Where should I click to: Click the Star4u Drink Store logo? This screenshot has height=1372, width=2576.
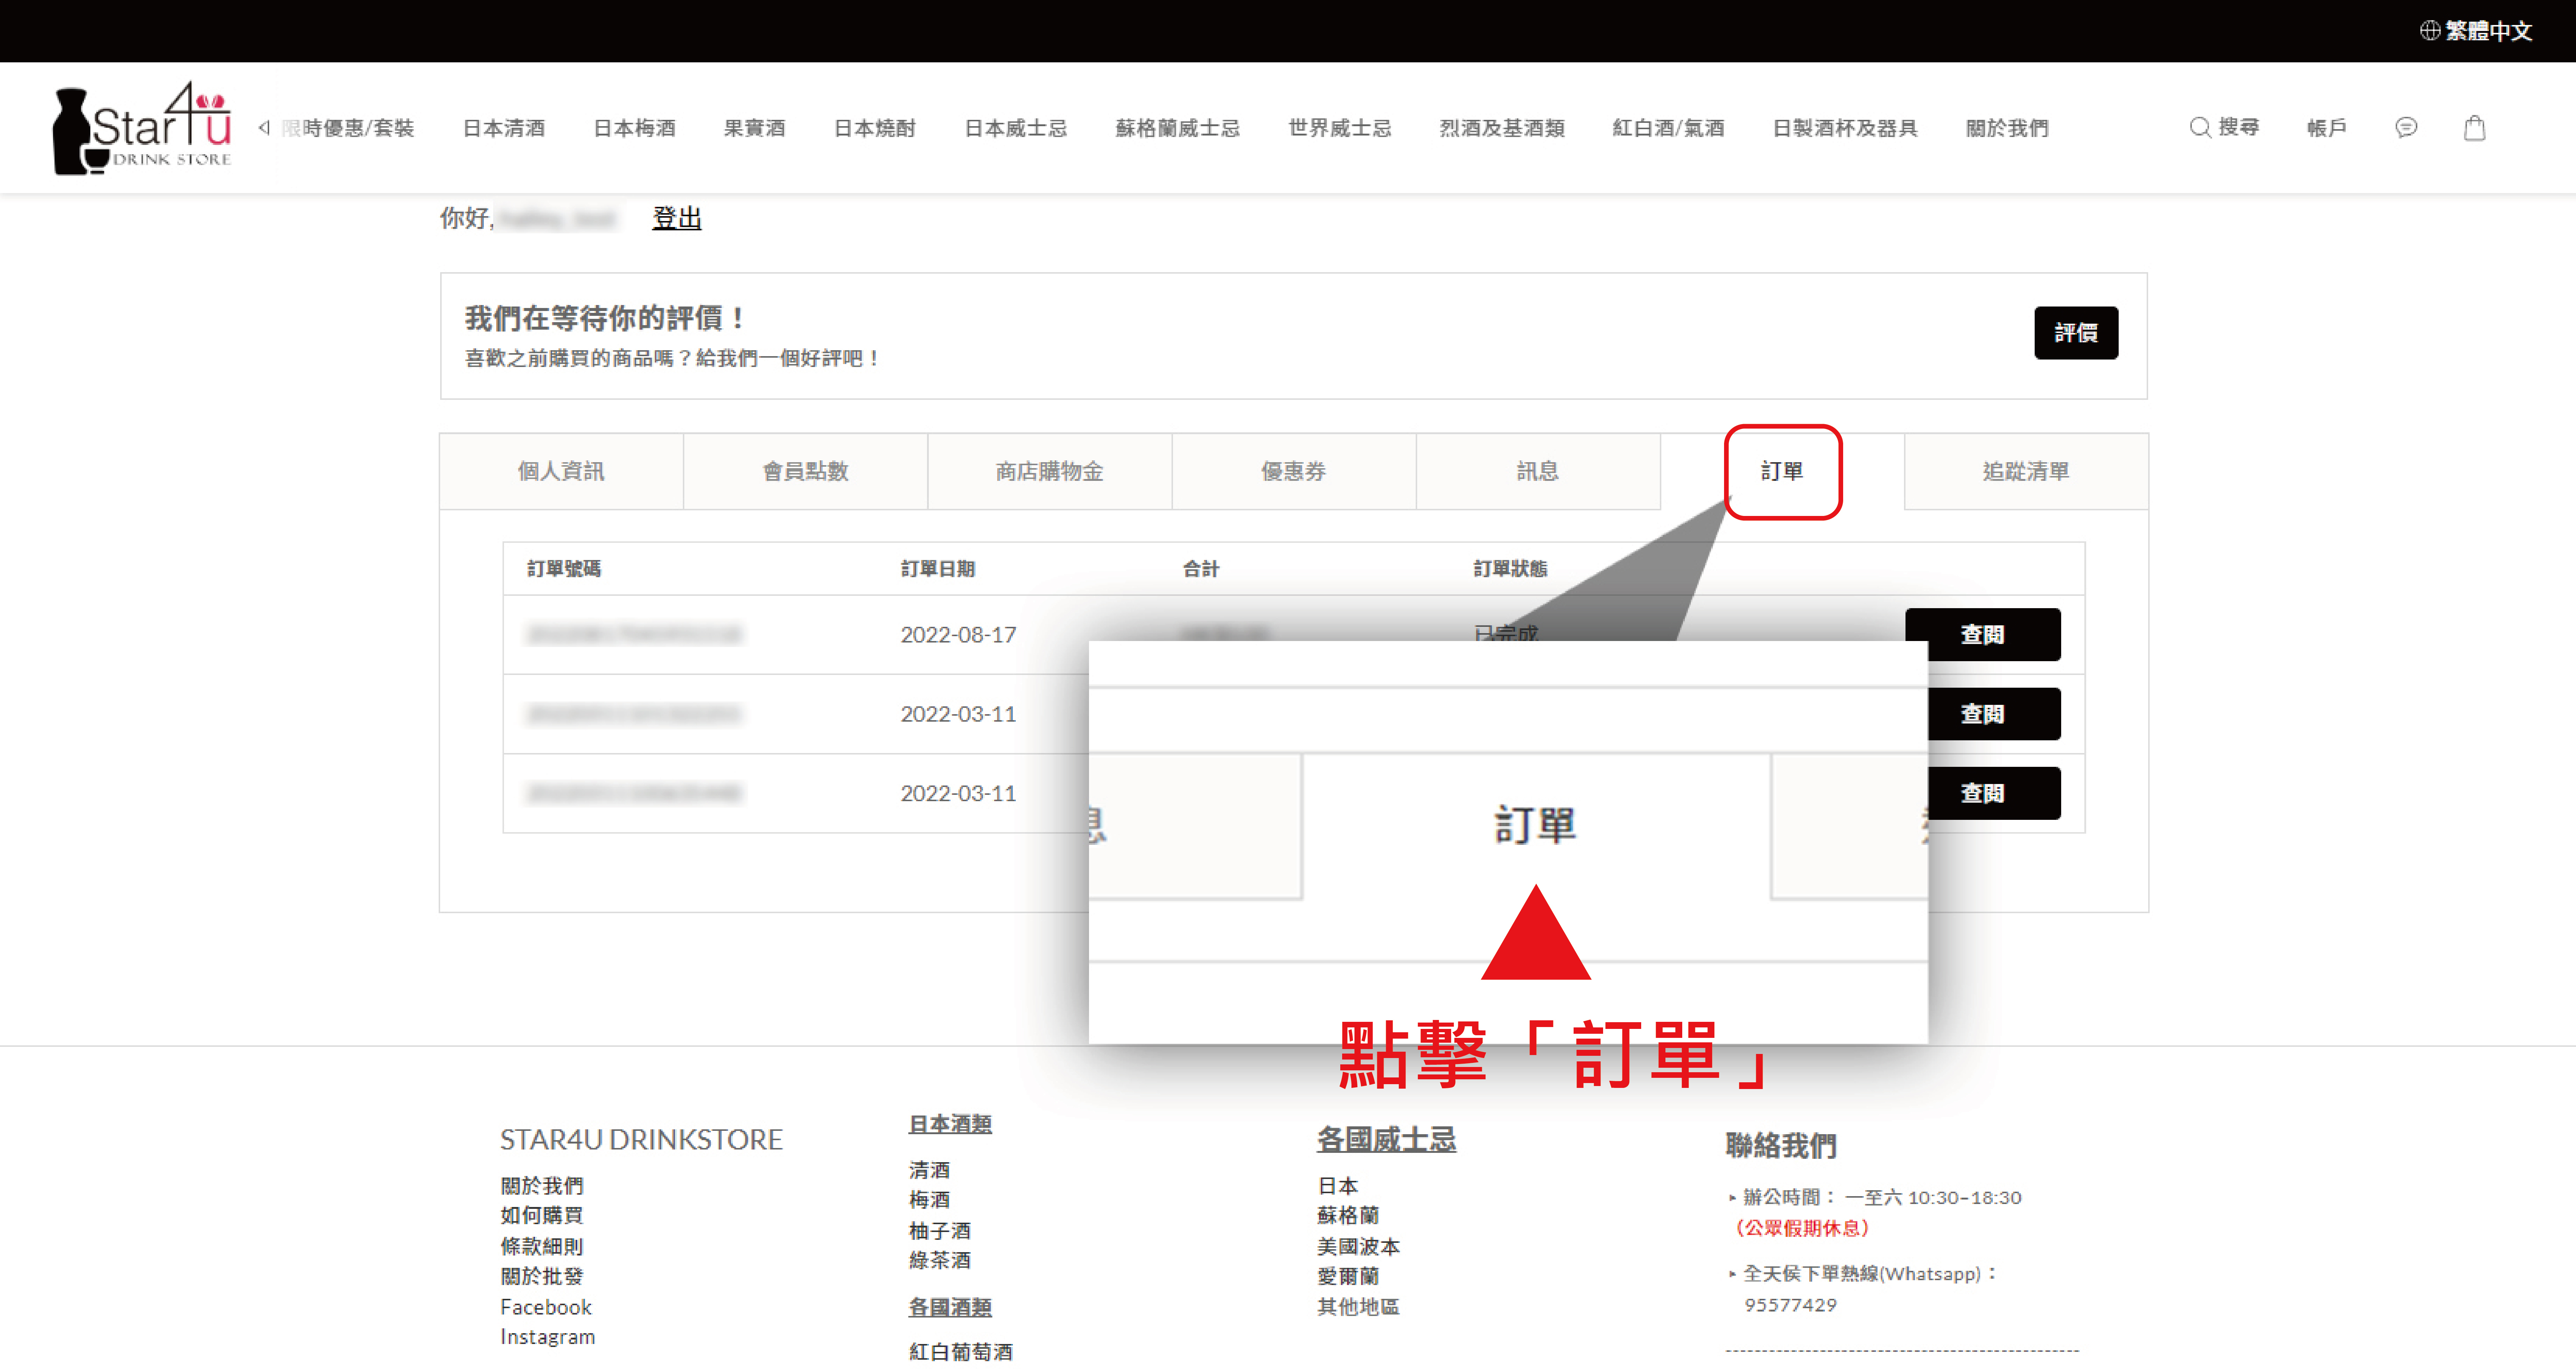pos(142,128)
